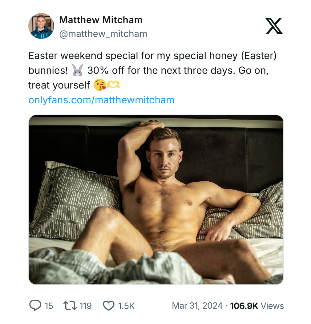Open the attached photo in the post
This screenshot has height=324, width=311.
point(156,200)
